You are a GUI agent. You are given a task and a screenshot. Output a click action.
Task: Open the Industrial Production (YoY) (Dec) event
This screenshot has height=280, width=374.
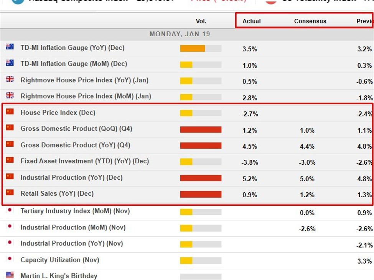click(71, 178)
